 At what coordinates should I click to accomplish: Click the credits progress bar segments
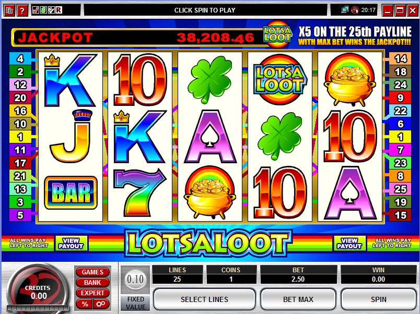pyautogui.click(x=38, y=308)
